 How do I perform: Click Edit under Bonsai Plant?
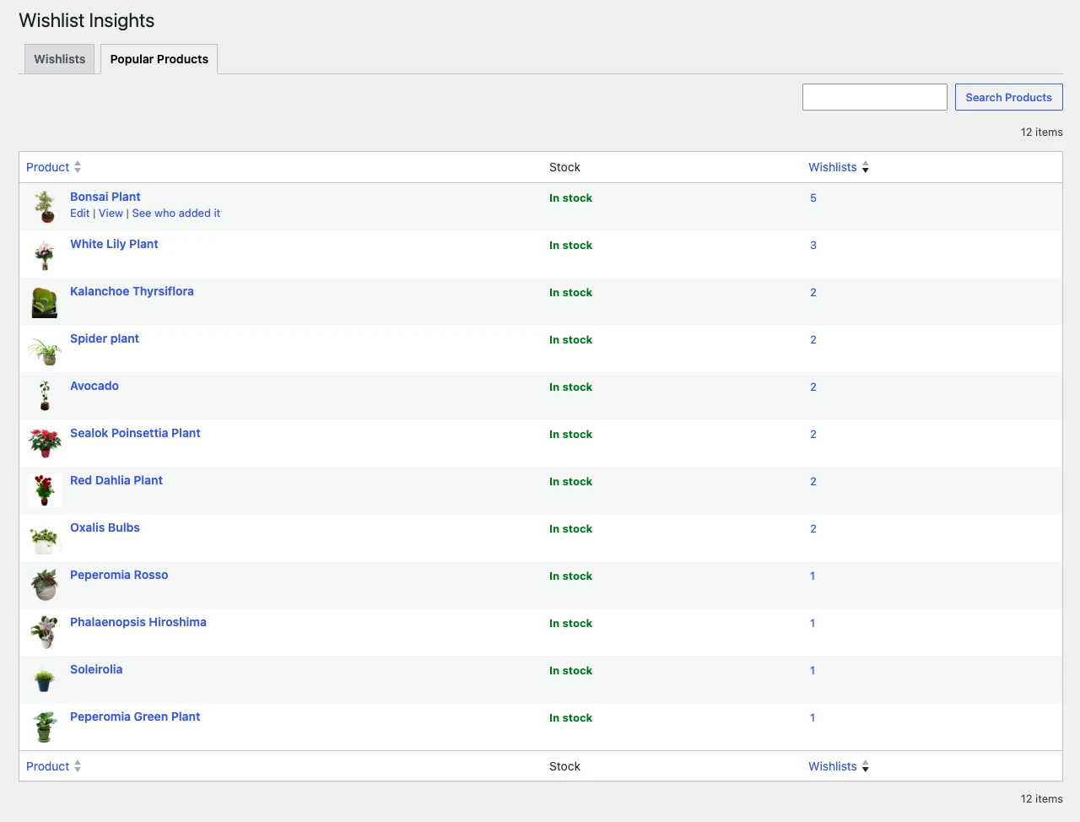point(79,214)
